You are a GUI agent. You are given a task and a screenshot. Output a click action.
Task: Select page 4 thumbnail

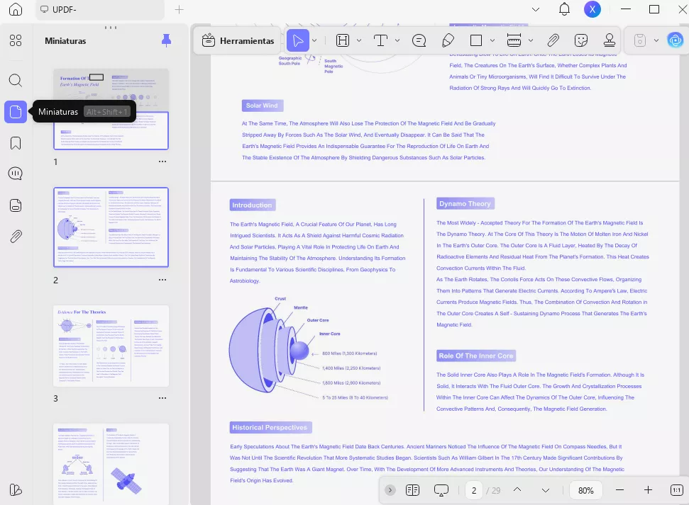(111, 464)
